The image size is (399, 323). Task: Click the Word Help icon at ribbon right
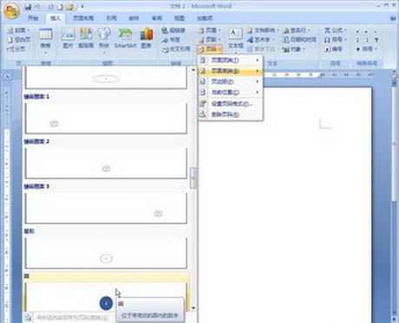(x=393, y=18)
